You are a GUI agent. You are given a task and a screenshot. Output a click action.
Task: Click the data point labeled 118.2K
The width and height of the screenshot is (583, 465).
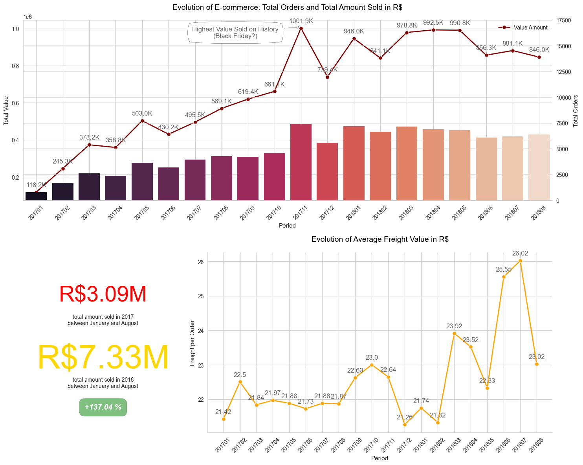(36, 193)
